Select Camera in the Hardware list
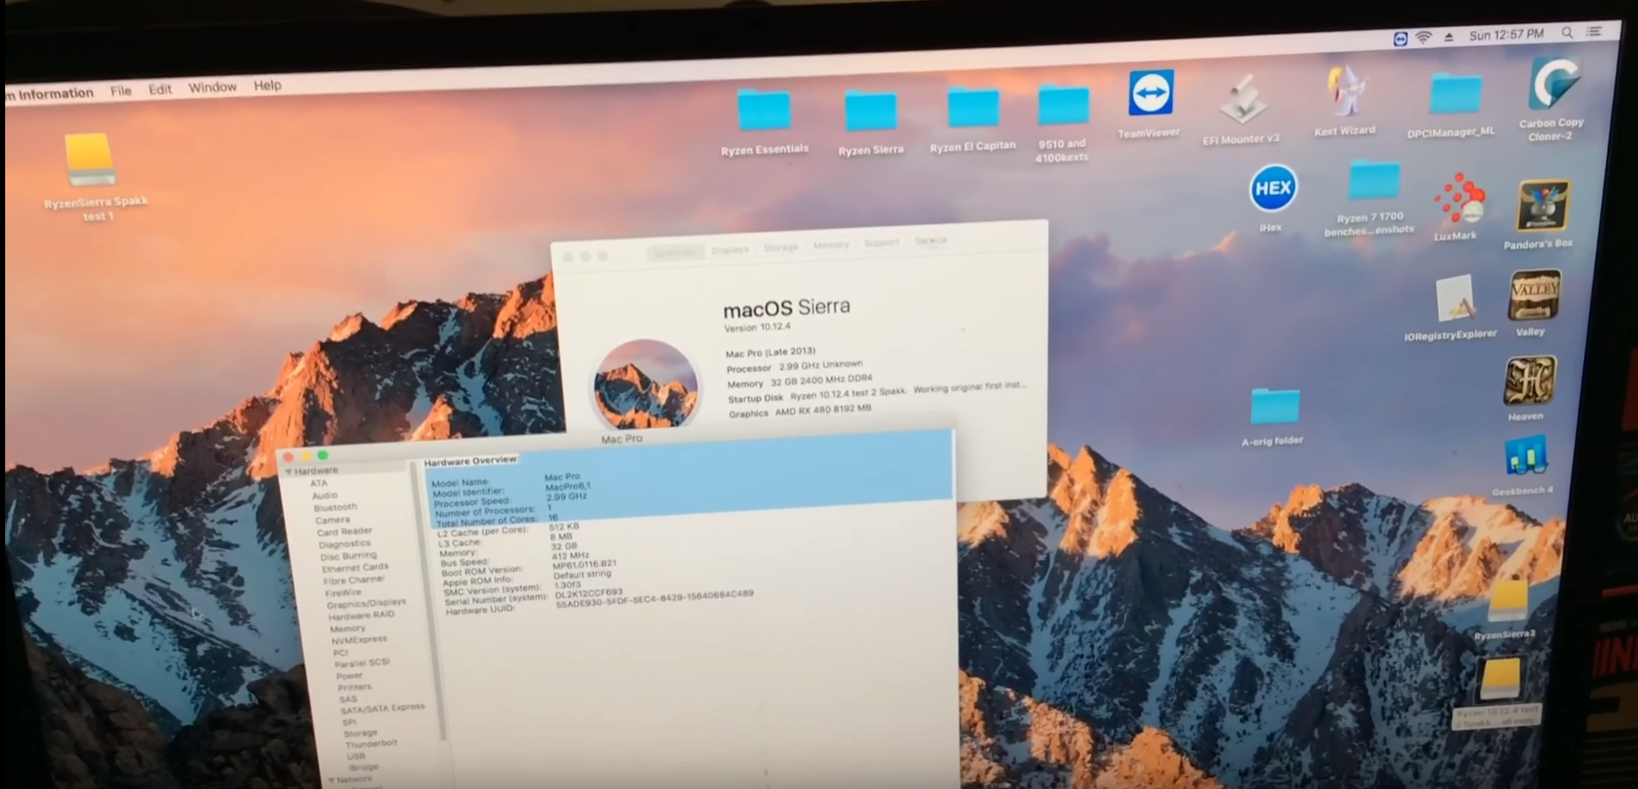1638x789 pixels. (332, 520)
